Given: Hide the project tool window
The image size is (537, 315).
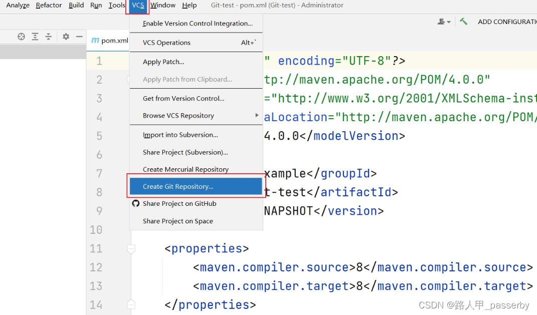Looking at the screenshot, I should pyautogui.click(x=79, y=37).
